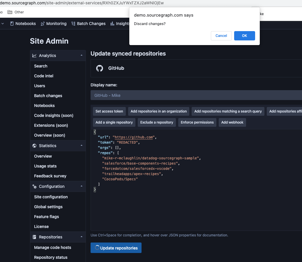This screenshot has height=262, width=302.
Task: Click "forcedotcom/salesforcedx-vscode" in editor
Action: pos(137,169)
